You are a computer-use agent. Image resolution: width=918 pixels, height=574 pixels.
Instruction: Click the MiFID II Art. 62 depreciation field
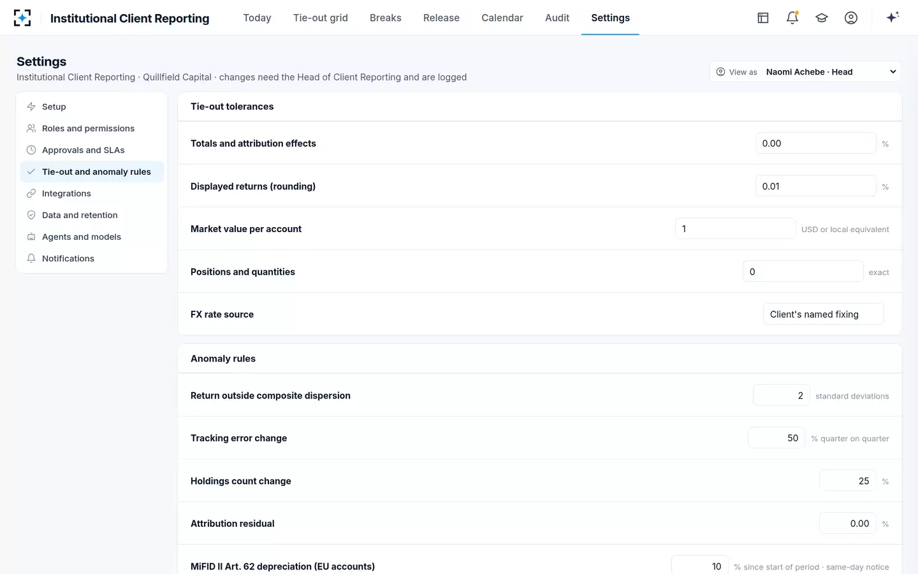pos(700,566)
